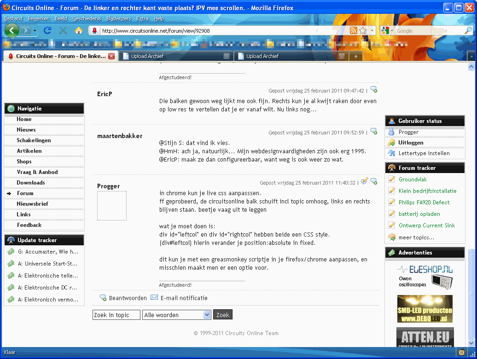Click the Uitloggen link
Viewport: 477px width, 359px height.
pyautogui.click(x=411, y=143)
